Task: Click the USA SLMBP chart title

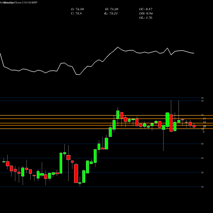Action: click(30, 3)
